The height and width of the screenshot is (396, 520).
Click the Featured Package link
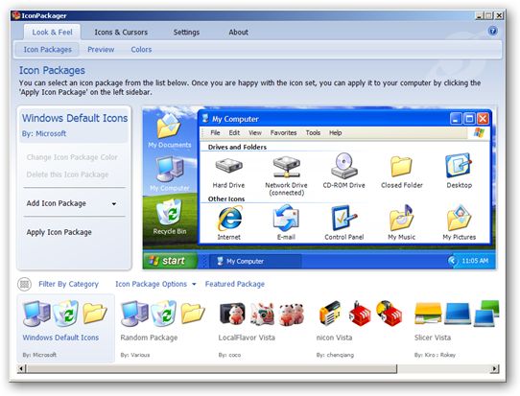(x=235, y=284)
